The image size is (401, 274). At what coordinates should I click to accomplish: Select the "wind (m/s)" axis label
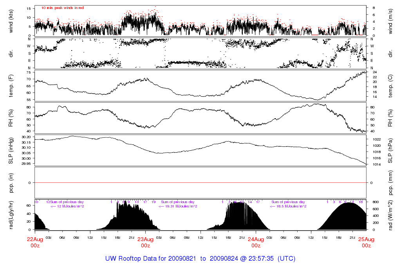click(390, 21)
